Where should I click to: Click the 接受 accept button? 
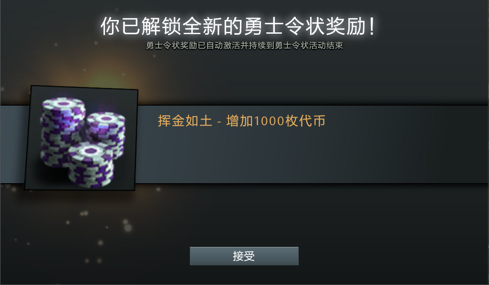coord(244,256)
